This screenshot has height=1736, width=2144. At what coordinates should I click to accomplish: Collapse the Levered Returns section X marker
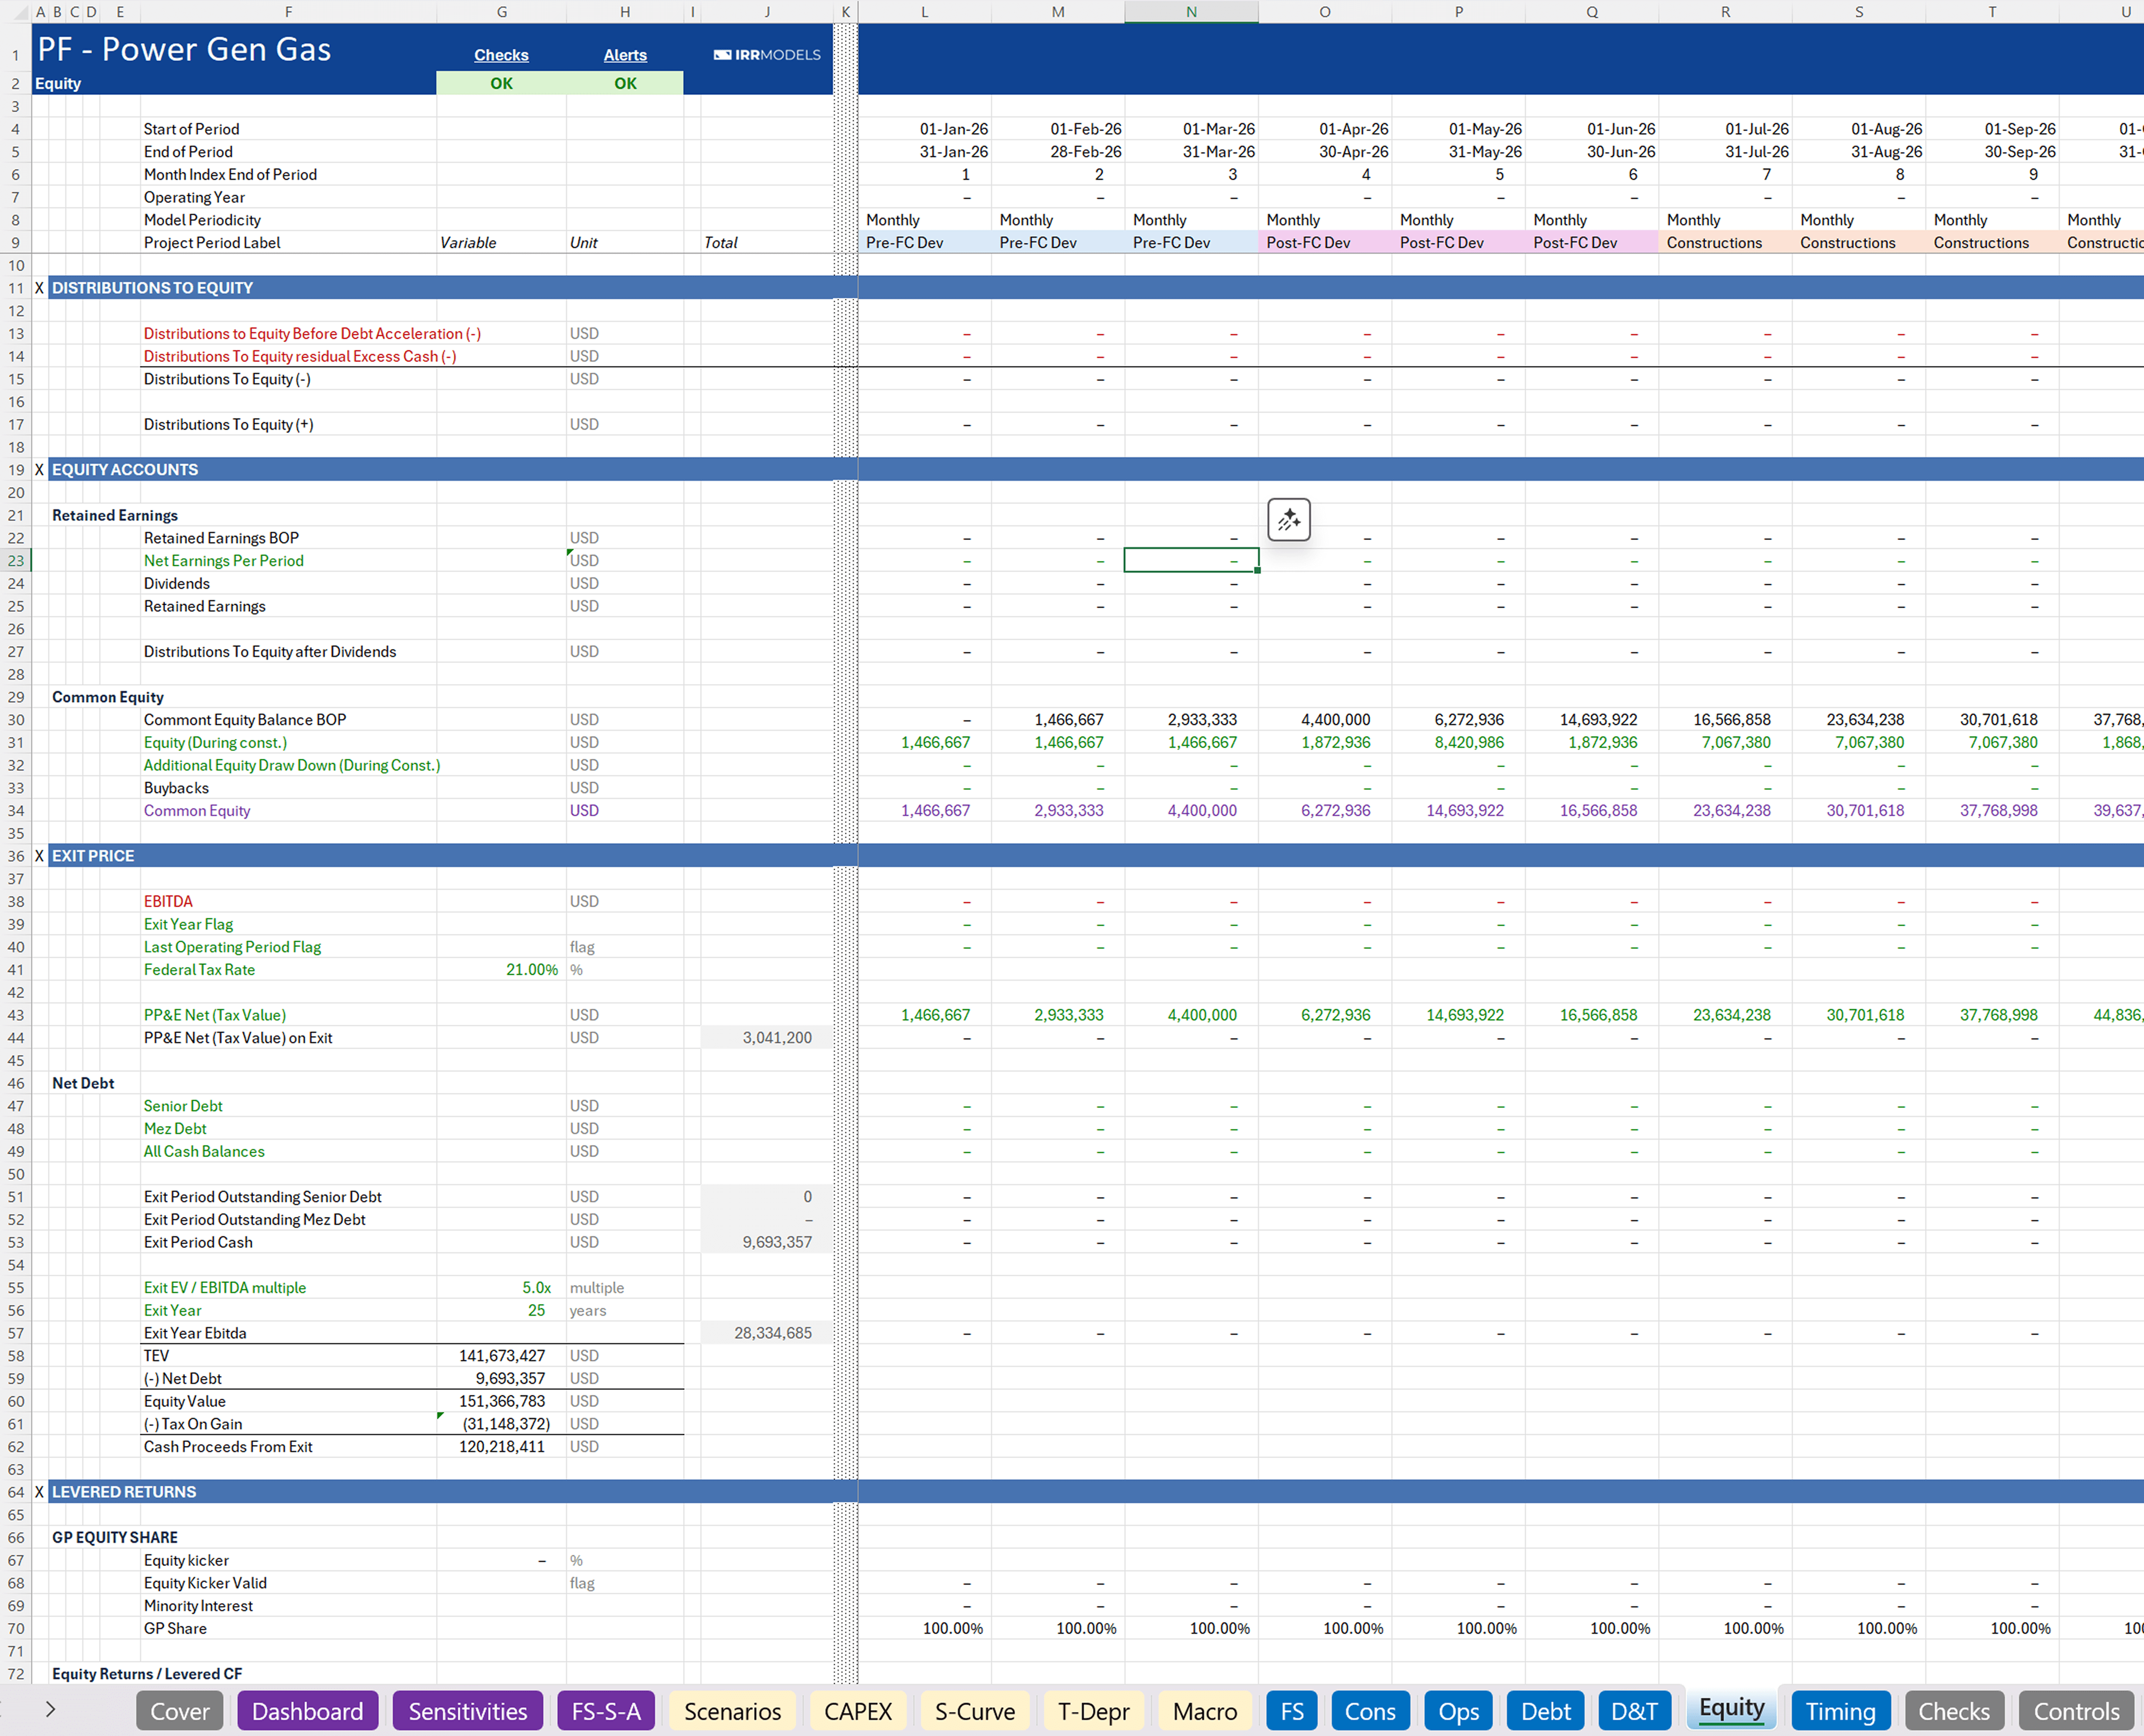pos(39,1492)
